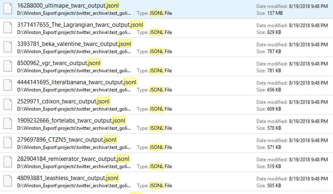The width and height of the screenshot is (333, 194).
Task: Click the file icon for 16288000_ultimape_twarc_output.jsonl
Action: [x=8, y=9]
